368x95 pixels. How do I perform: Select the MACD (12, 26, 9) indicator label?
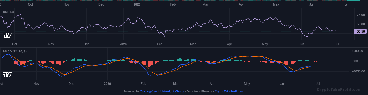click(x=14, y=51)
